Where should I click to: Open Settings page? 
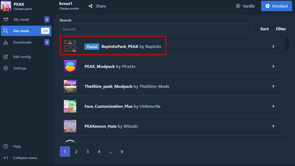click(x=26, y=68)
